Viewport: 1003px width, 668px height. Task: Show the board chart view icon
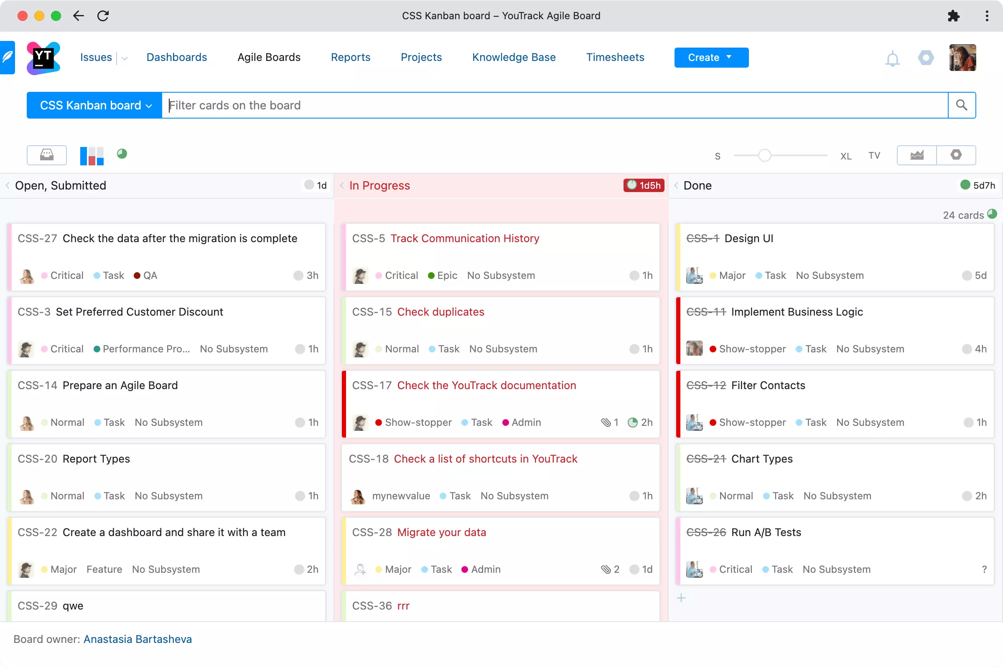tap(917, 155)
